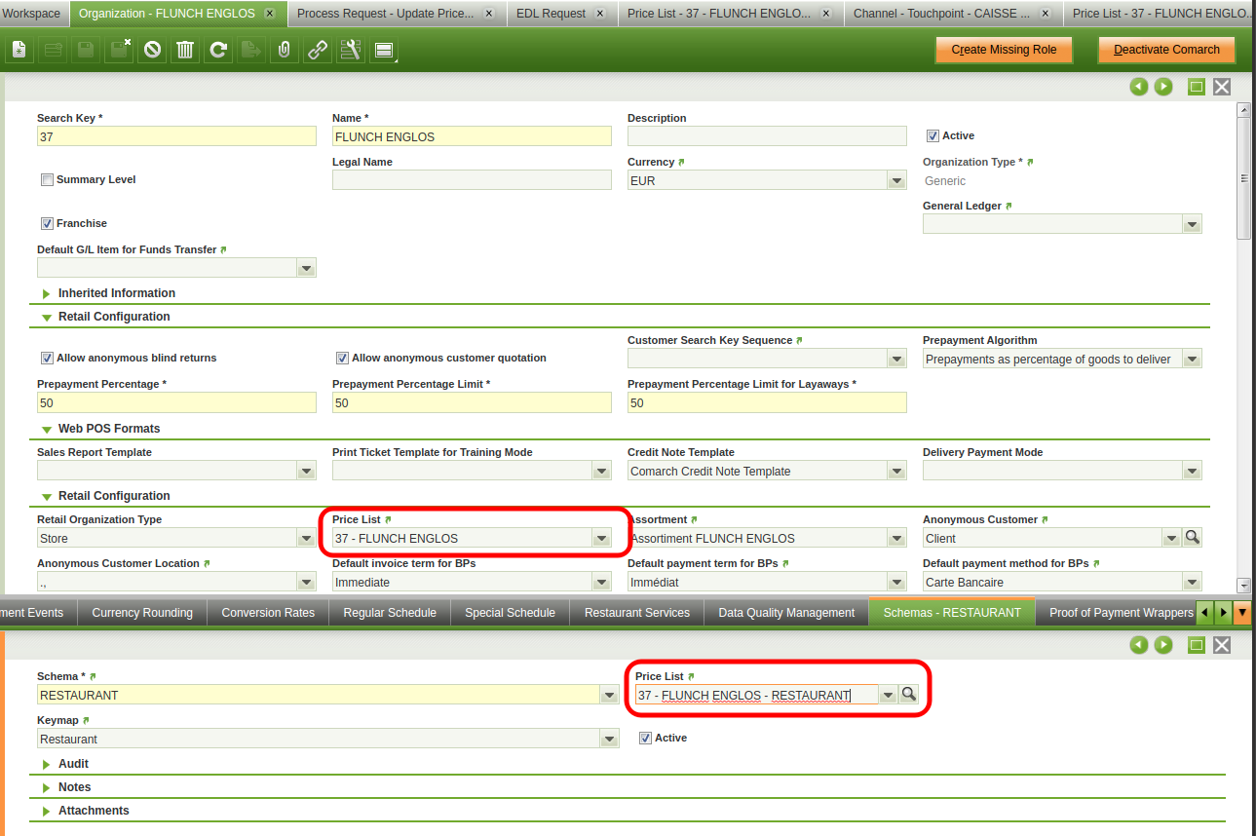
Task: Click the customize form wrench icon
Action: (x=350, y=50)
